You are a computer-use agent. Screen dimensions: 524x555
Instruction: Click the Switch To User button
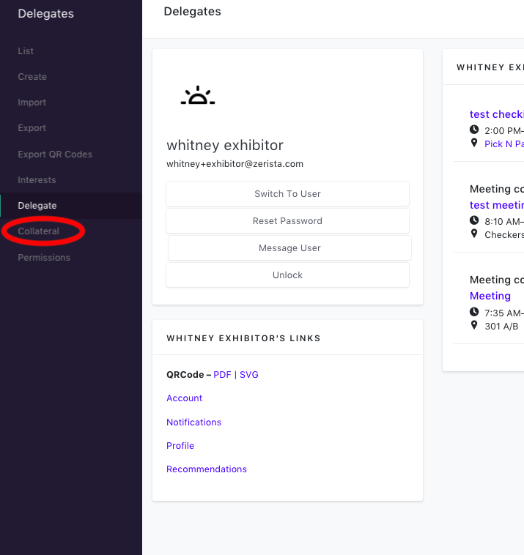click(287, 193)
